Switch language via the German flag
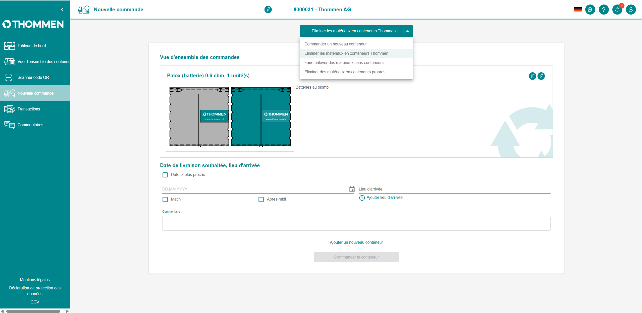 point(578,10)
